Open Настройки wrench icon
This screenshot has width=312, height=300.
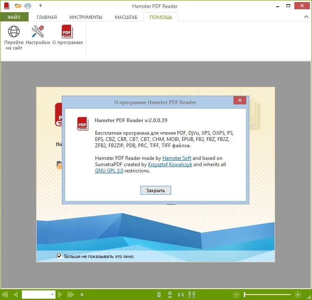pyautogui.click(x=38, y=31)
